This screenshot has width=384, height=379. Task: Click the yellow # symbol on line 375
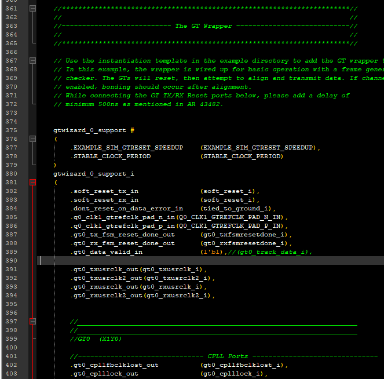coord(132,130)
